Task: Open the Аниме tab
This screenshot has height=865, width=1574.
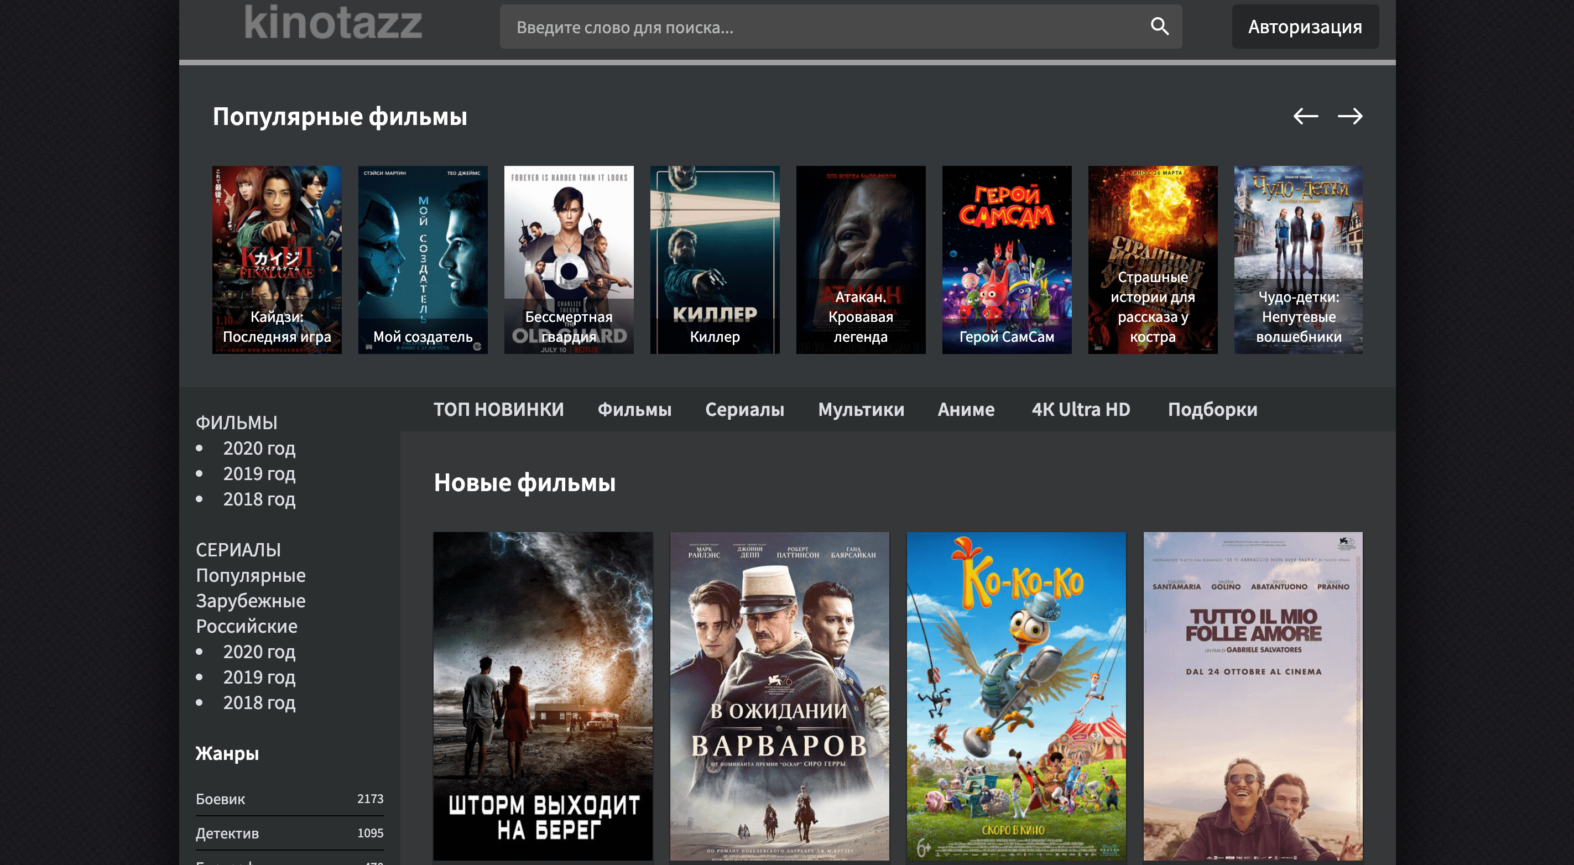Action: (966, 409)
